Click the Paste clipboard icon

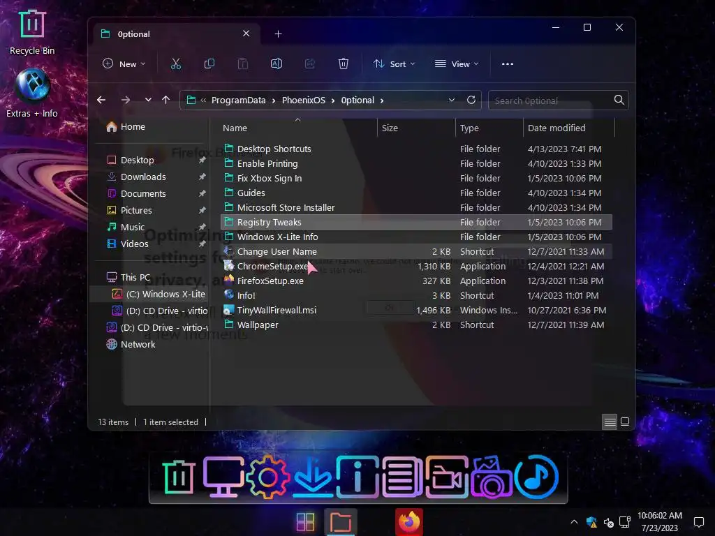click(242, 64)
